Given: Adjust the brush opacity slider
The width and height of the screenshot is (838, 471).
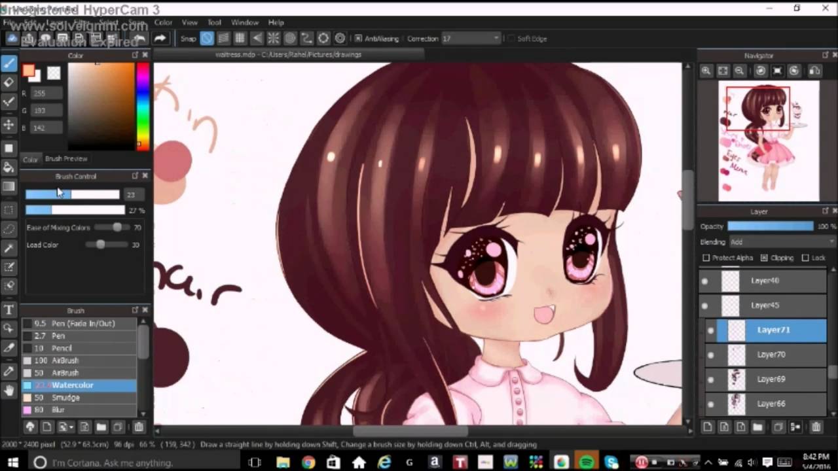Looking at the screenshot, I should click(75, 210).
